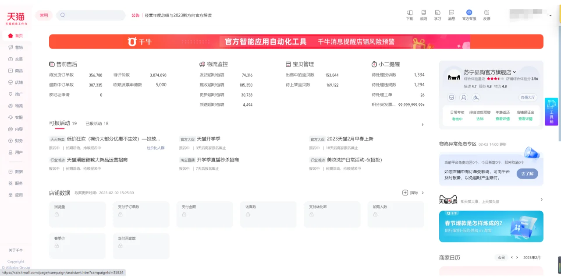Click the 考核中 status under 日常考核
The image size is (561, 280).
457,119
